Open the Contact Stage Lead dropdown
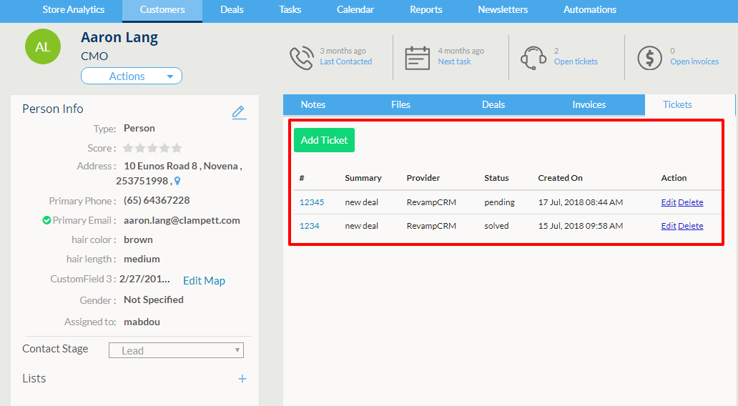 [x=176, y=350]
